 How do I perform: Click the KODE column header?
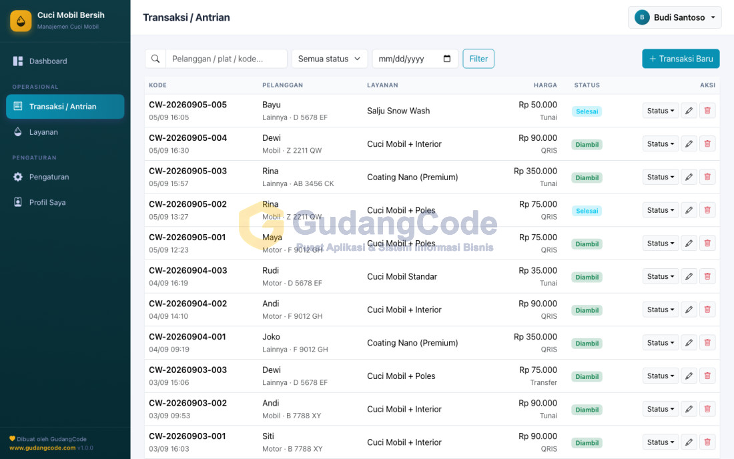[157, 85]
